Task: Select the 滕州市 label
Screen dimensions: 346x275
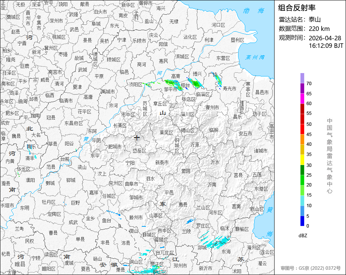Action: point(136,217)
